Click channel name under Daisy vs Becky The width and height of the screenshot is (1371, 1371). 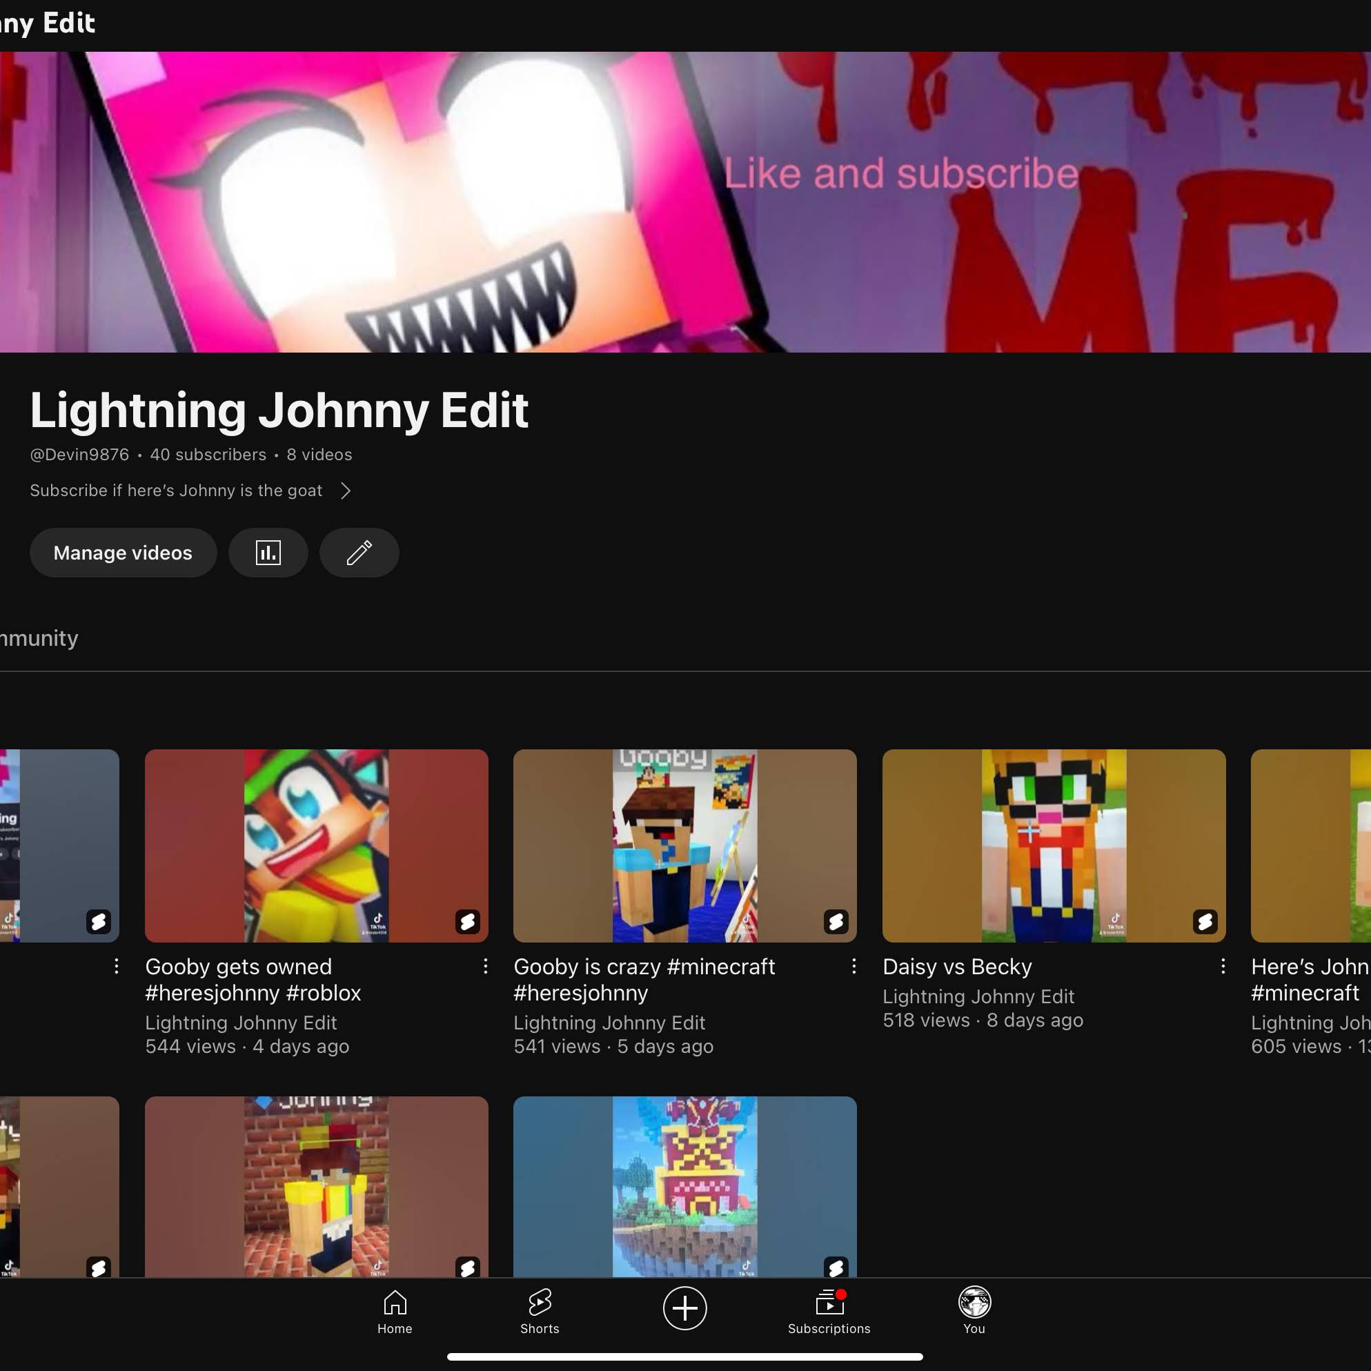[978, 996]
